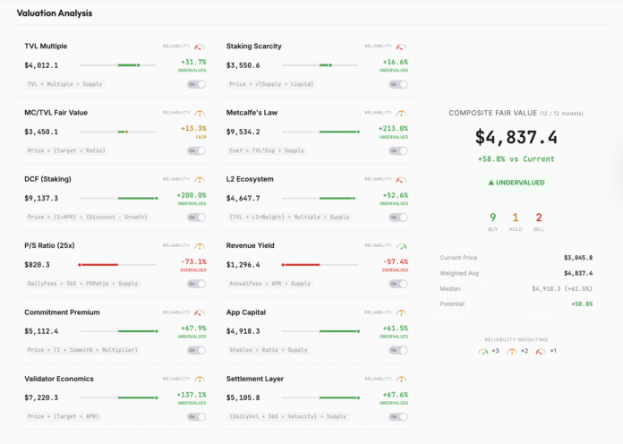Click the Metcalfe's Law valuation range bar

point(320,132)
